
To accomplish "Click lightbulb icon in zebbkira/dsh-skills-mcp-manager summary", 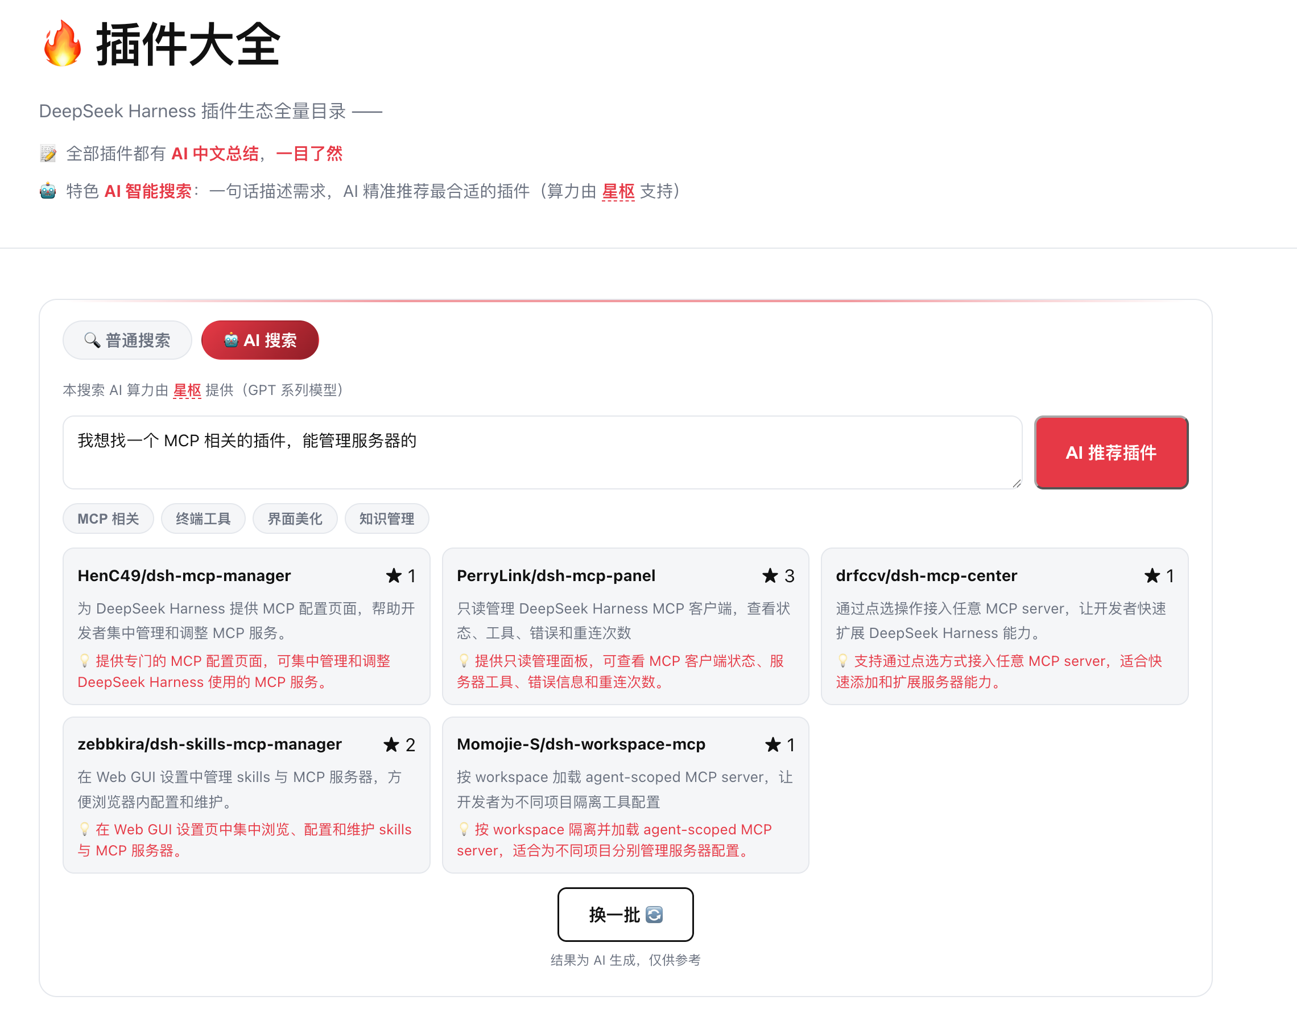I will pos(85,829).
